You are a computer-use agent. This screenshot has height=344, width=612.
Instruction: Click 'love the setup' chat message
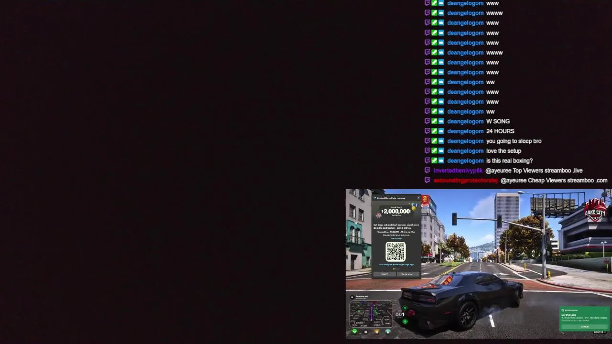tap(503, 151)
